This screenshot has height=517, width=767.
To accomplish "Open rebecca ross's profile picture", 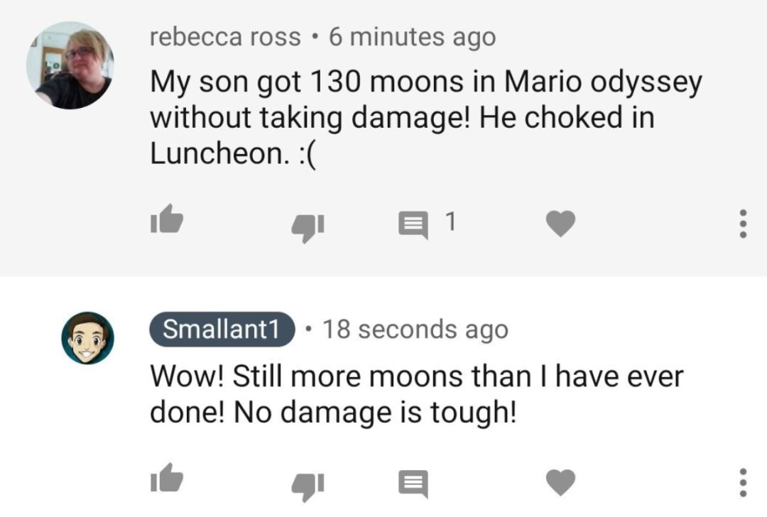I will pos(70,65).
